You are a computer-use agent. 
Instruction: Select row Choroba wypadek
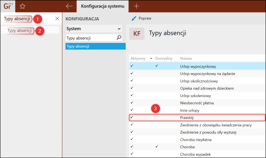coord(197,154)
